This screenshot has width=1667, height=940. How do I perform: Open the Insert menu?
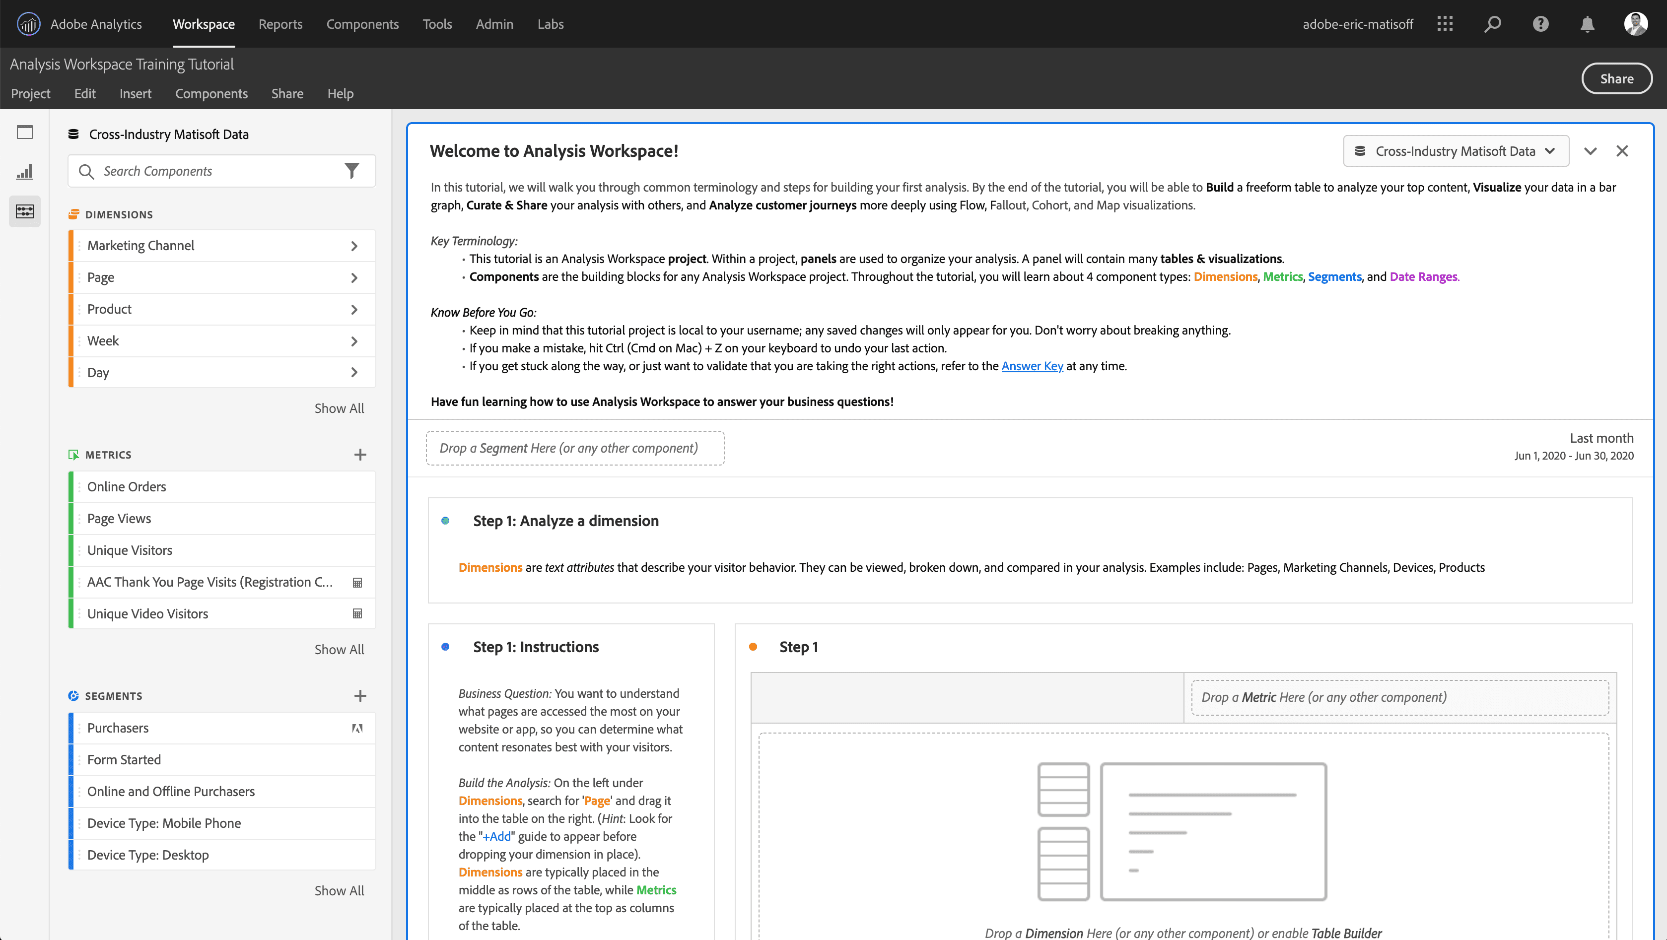pos(135,93)
